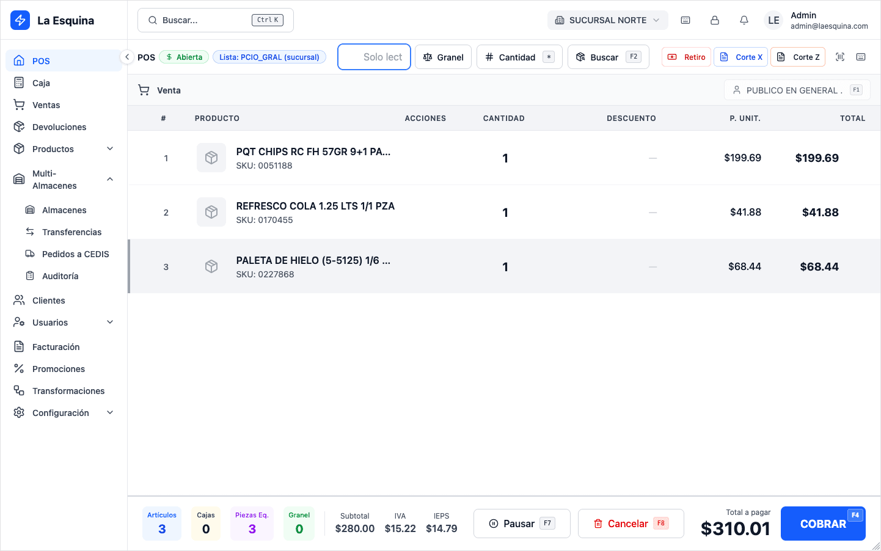881x551 pixels.
Task: Click the DESCUENTO column header
Action: (x=631, y=118)
